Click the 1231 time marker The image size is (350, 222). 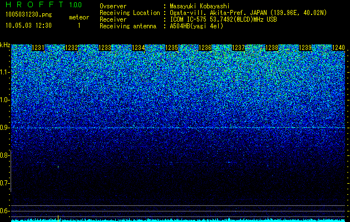coord(38,48)
